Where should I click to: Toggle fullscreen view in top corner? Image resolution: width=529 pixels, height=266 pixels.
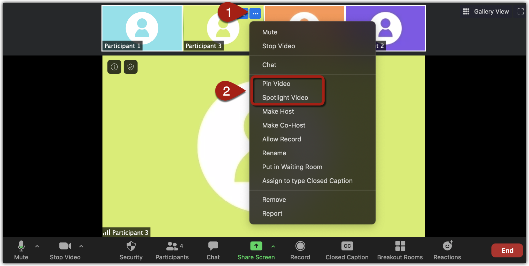click(520, 11)
